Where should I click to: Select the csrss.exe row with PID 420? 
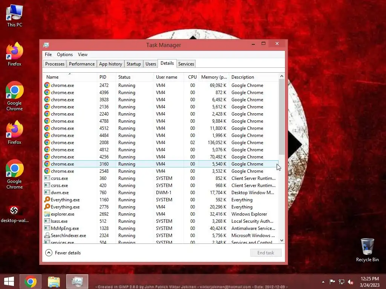tap(161, 185)
